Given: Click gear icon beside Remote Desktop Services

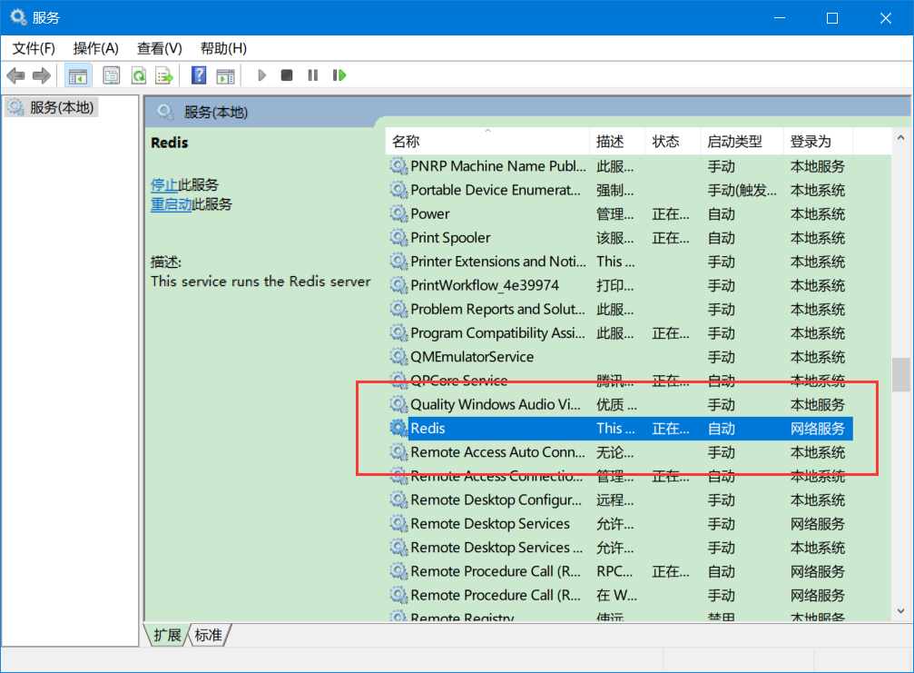Looking at the screenshot, I should click(398, 524).
